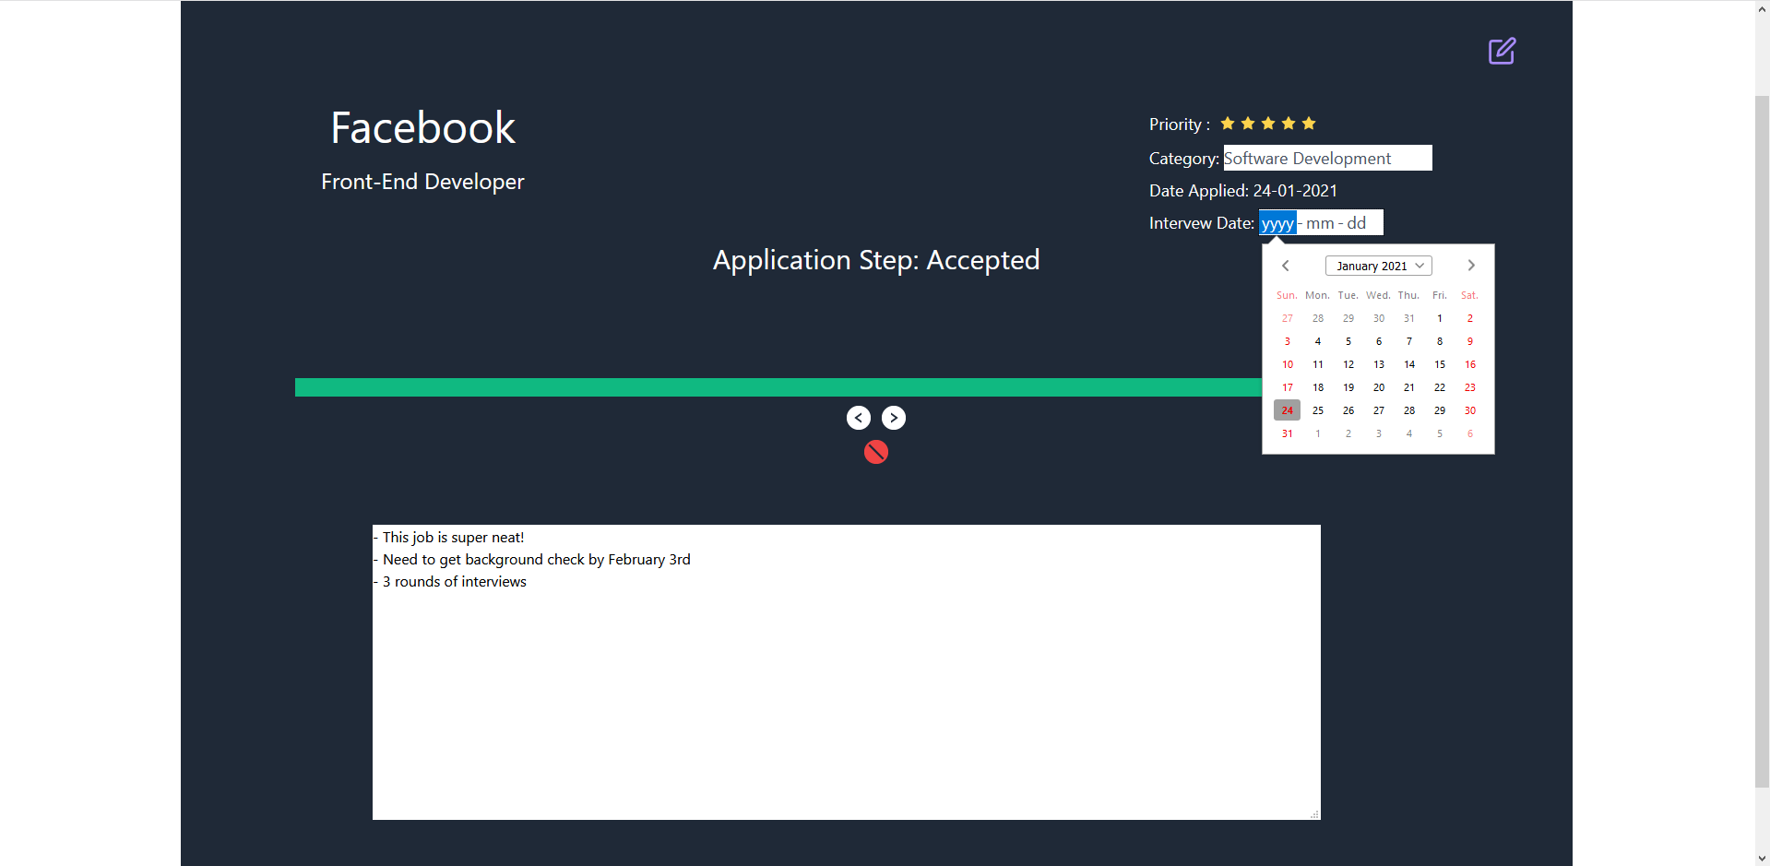
Task: Select date 12 in the calendar
Action: tap(1348, 364)
